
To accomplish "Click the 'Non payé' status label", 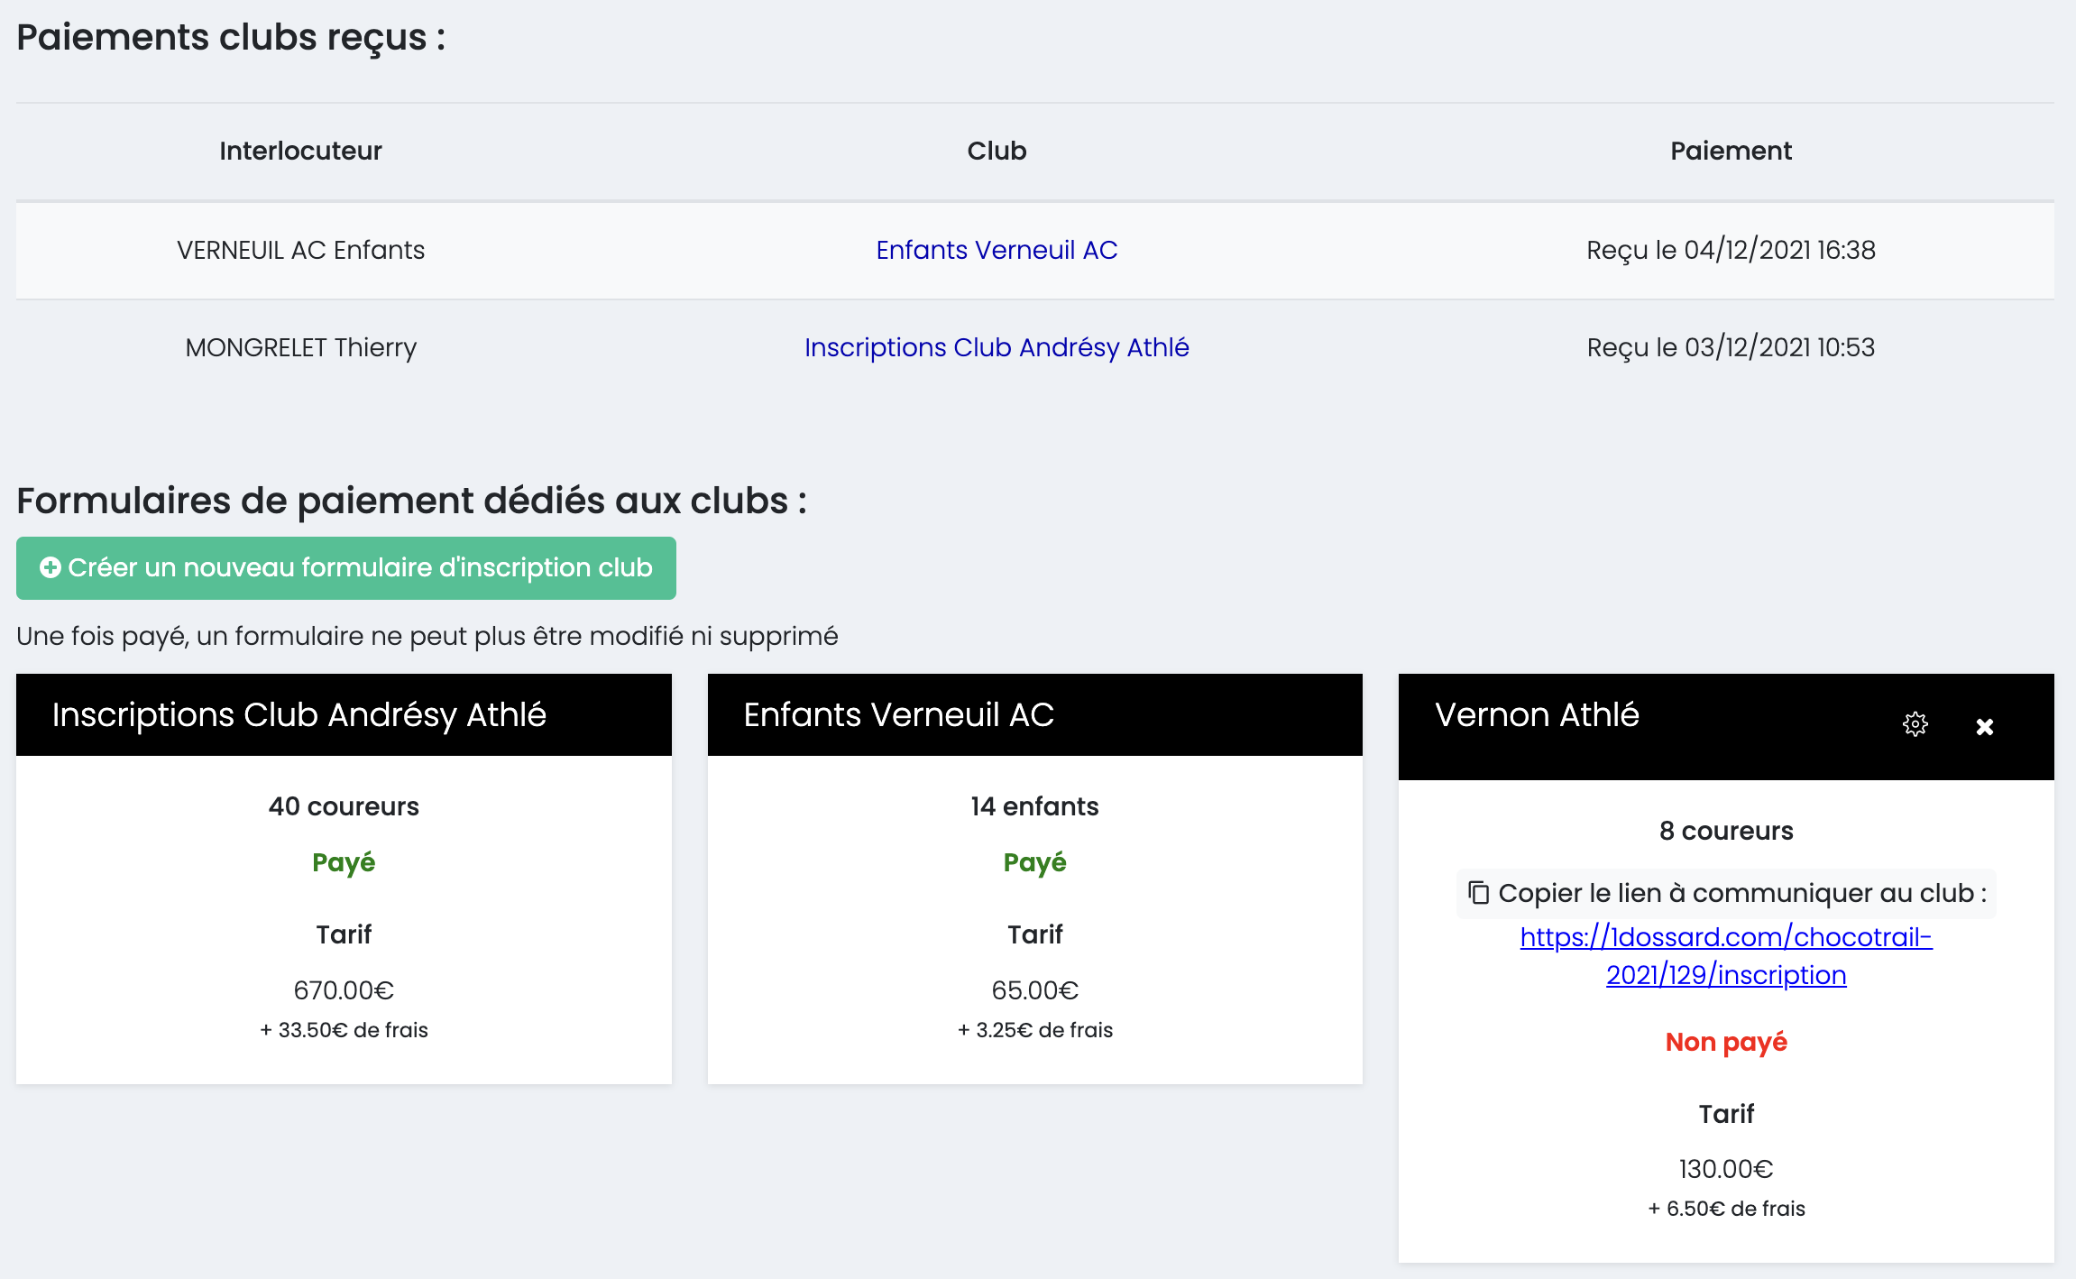I will [x=1725, y=1042].
